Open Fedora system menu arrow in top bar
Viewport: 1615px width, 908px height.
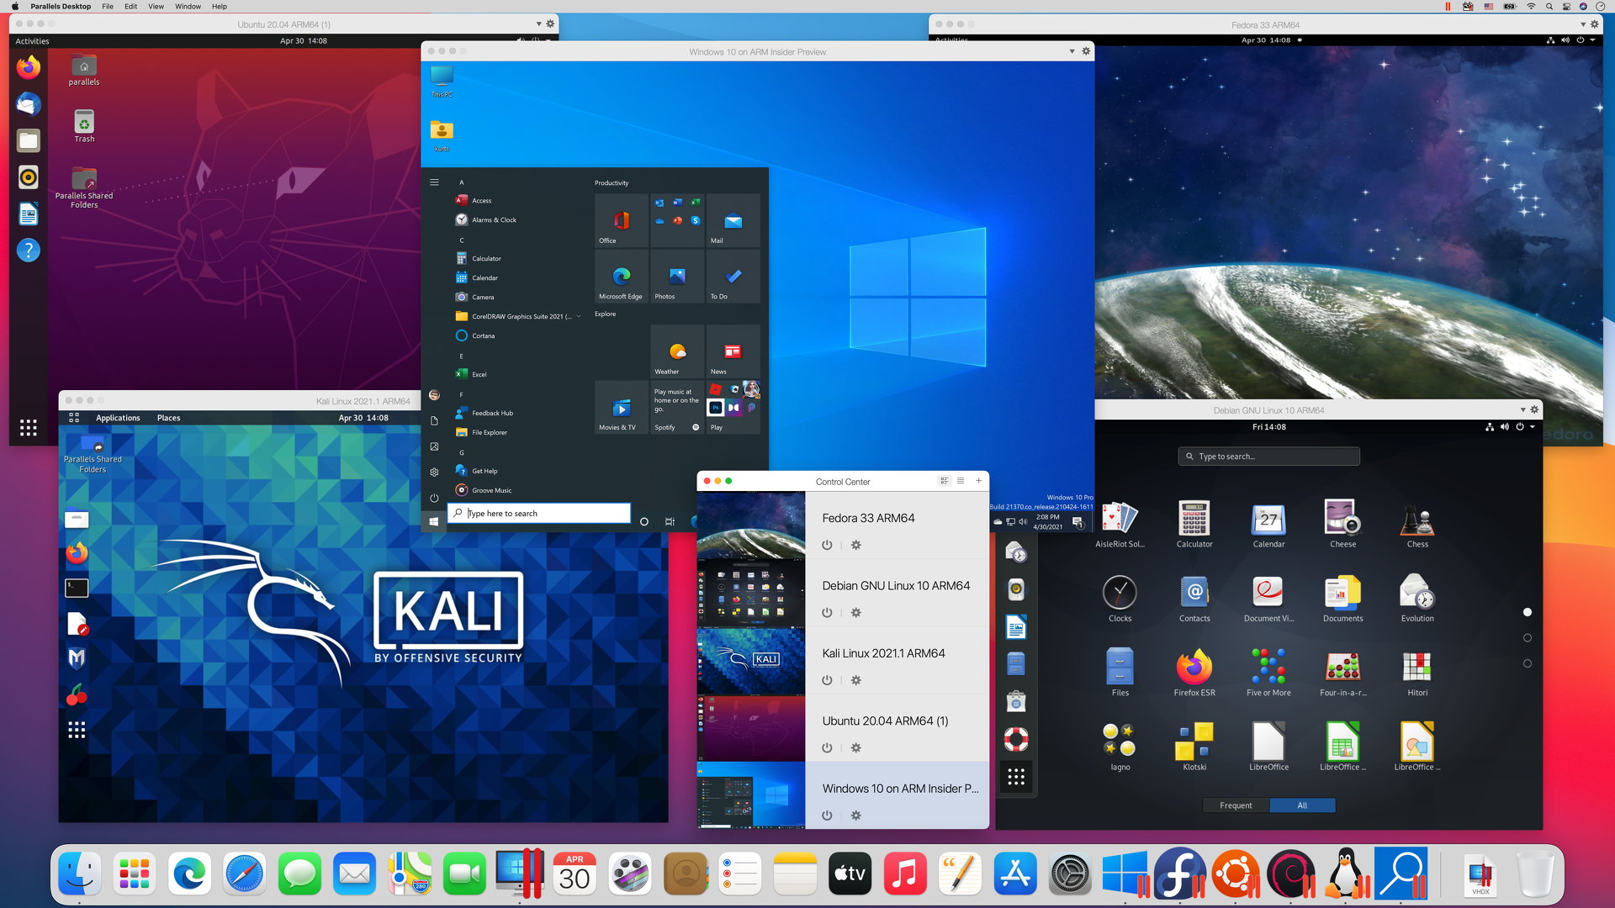pyautogui.click(x=1592, y=40)
